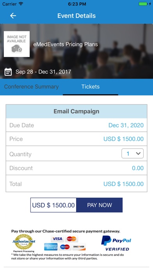The height and width of the screenshot is (272, 153).
Task: Switch to the Conference Summary tab
Action: click(x=31, y=86)
